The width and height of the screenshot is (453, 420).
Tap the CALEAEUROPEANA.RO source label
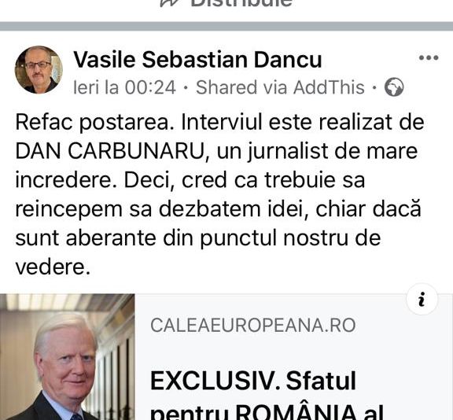click(252, 326)
